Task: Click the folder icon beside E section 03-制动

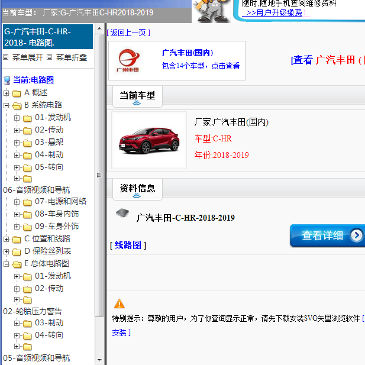Action: (x=27, y=324)
